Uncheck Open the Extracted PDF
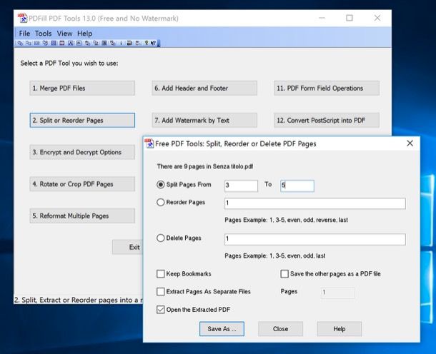Viewport: 436px width, 354px height. [x=161, y=309]
